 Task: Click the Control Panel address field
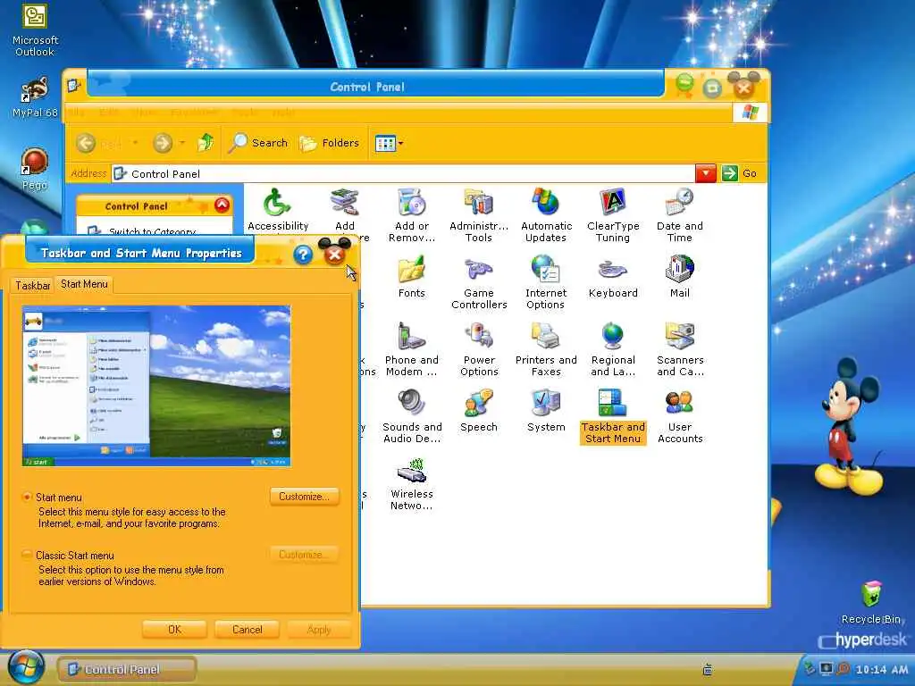click(x=403, y=173)
